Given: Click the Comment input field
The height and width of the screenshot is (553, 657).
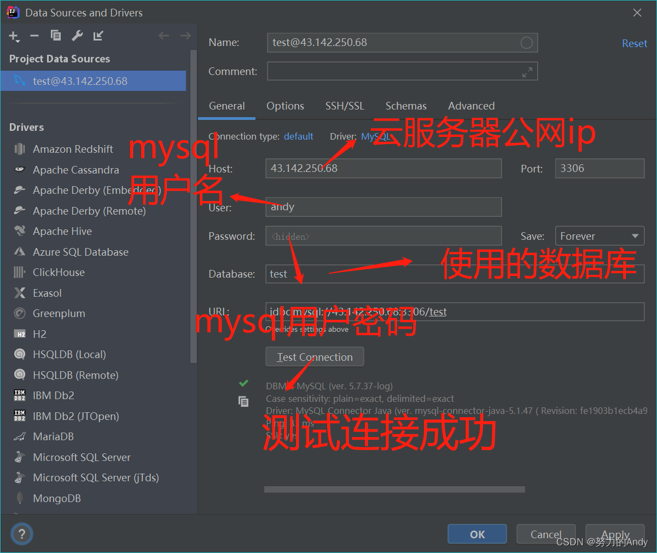Looking at the screenshot, I should pos(402,71).
